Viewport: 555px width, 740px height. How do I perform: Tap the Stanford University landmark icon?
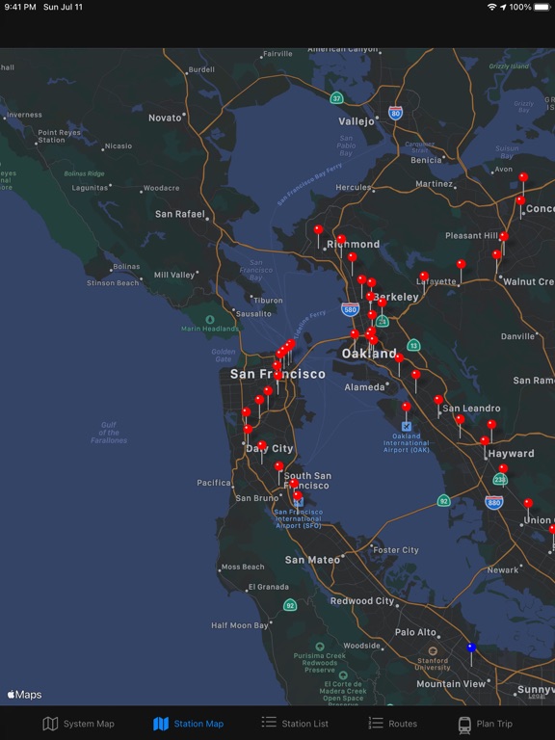(x=433, y=651)
